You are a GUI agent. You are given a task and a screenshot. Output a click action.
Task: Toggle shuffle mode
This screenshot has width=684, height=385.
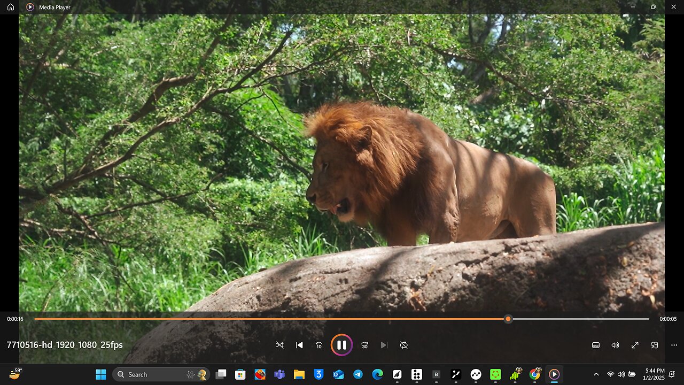click(x=279, y=345)
